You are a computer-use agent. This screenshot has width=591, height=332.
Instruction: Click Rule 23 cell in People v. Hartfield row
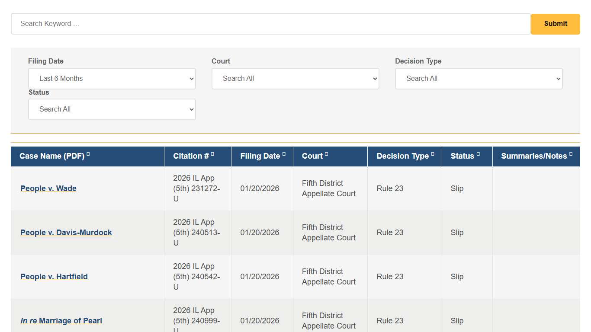click(x=390, y=277)
